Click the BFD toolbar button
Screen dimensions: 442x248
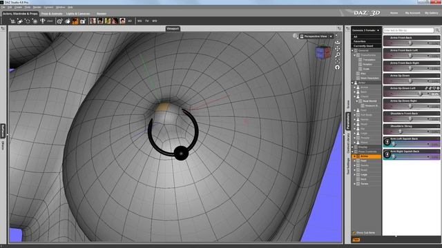(155, 21)
